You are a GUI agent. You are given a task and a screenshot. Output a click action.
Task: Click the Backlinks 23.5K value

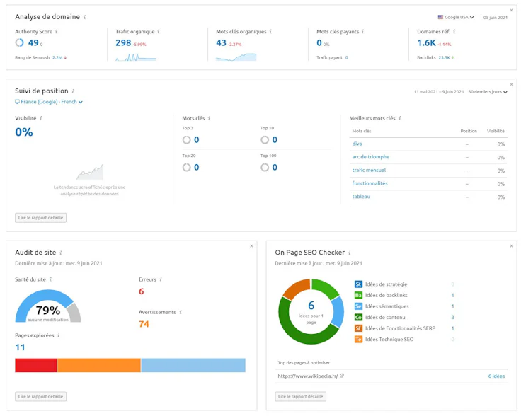445,58
